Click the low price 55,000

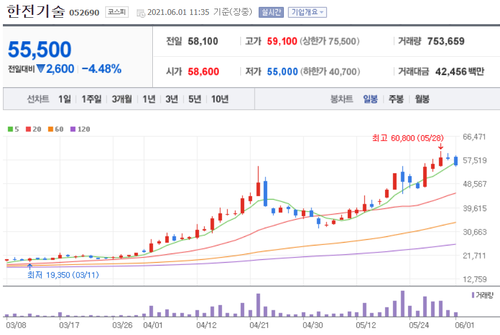282,72
